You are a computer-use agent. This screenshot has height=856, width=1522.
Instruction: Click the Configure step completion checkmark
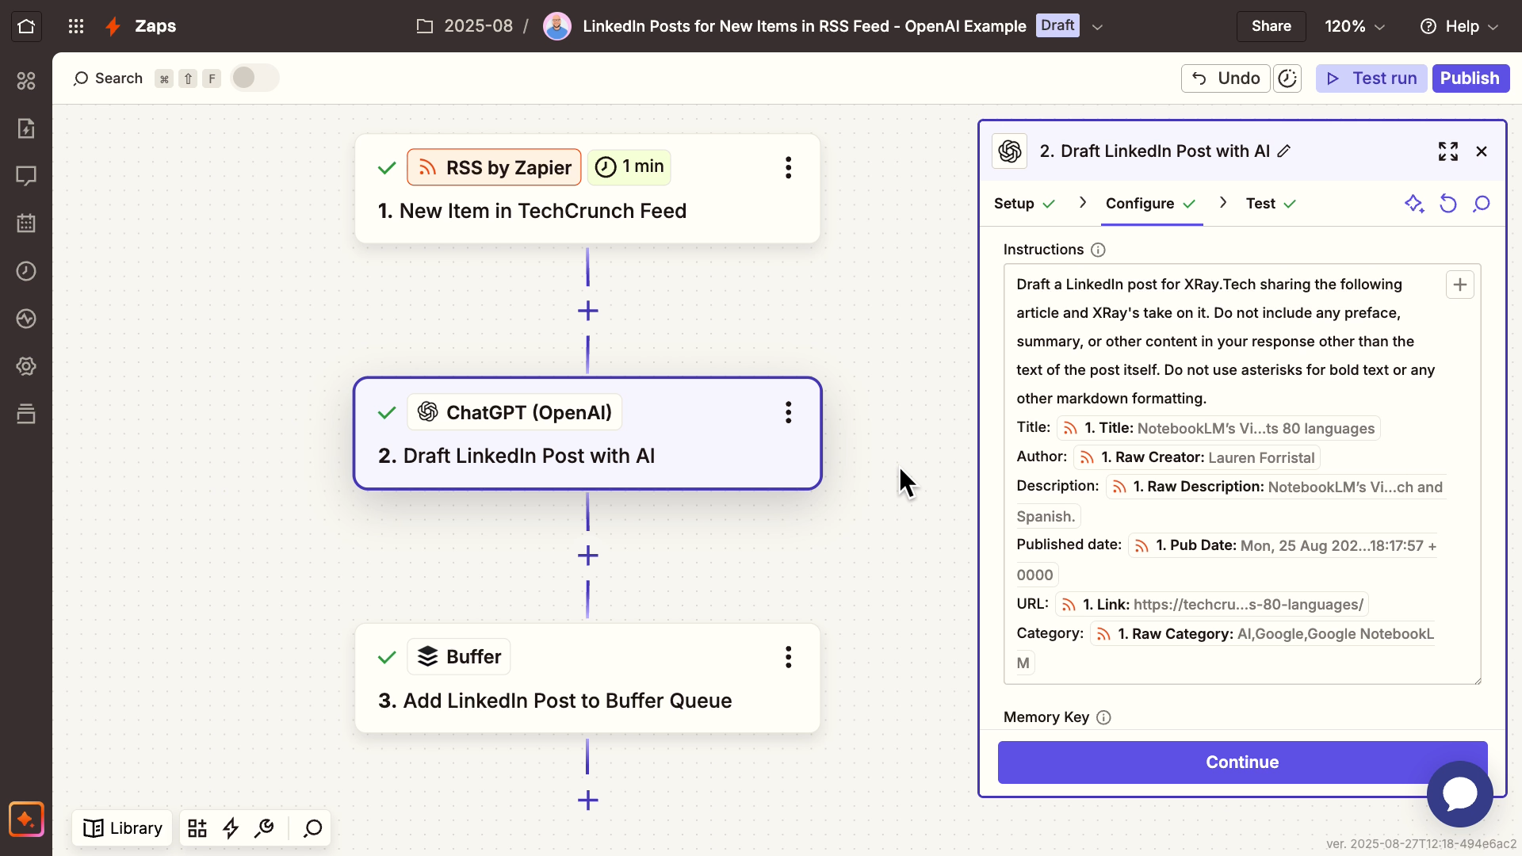[x=1189, y=204]
